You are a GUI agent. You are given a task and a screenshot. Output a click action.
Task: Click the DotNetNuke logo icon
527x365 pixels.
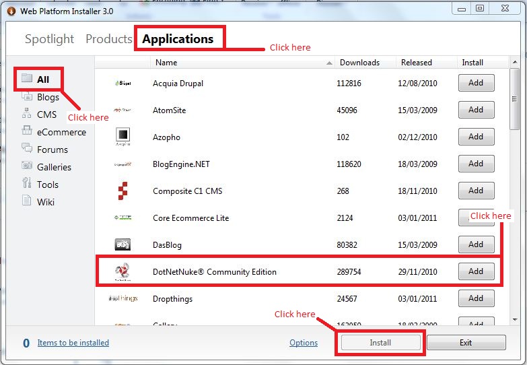122,271
